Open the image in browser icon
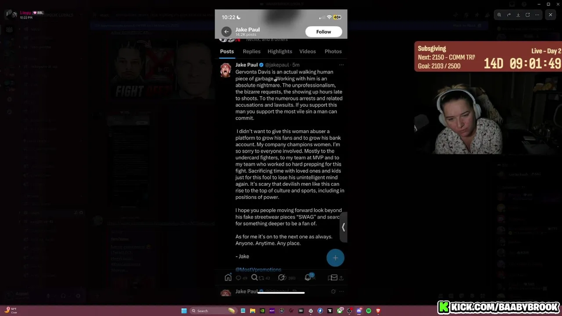 pos(528,15)
